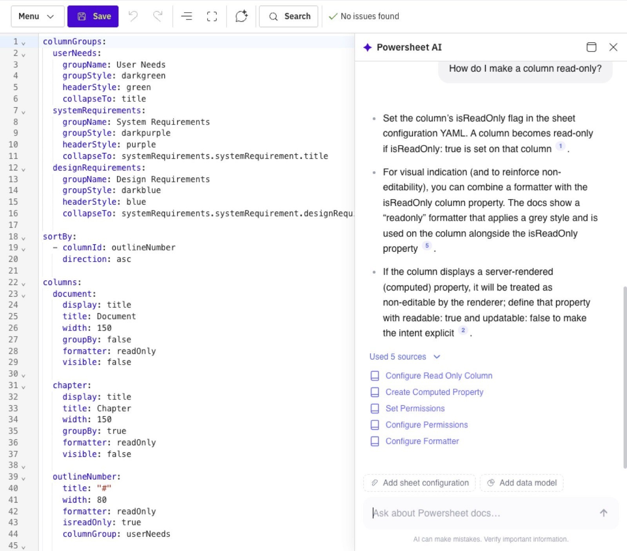Open Set Permissions source link

(x=415, y=408)
